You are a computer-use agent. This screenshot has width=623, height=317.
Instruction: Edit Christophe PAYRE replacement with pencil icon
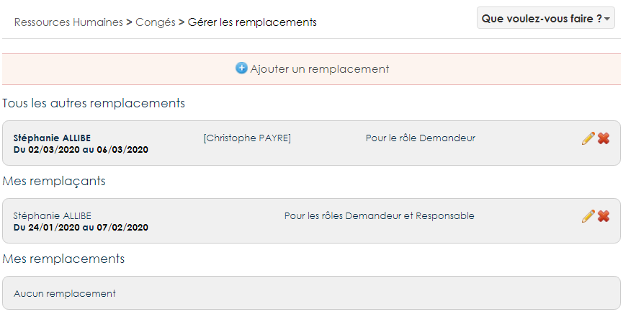click(x=588, y=138)
